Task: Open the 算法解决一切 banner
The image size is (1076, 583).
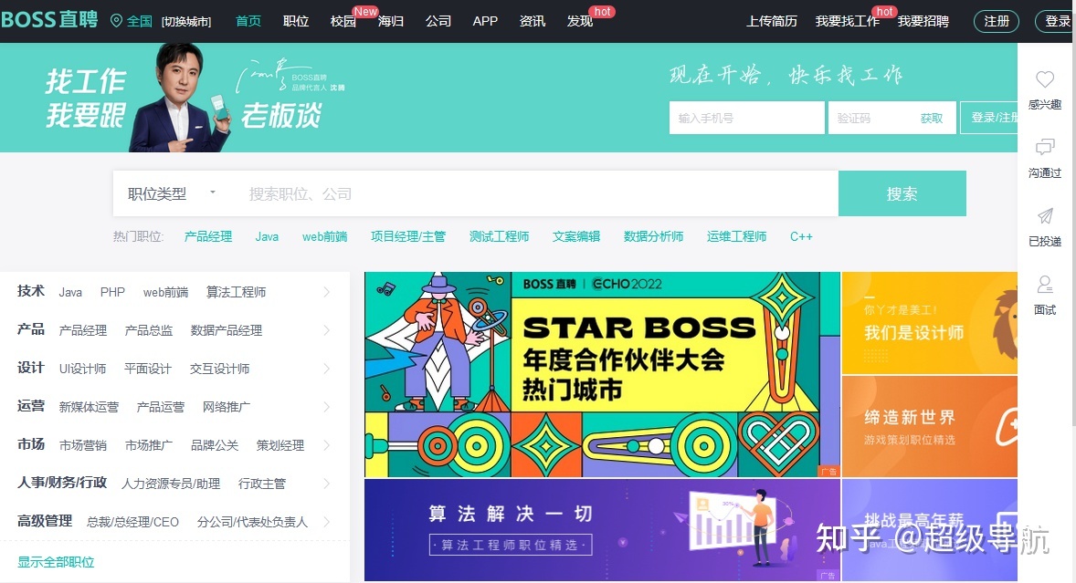Action: tap(603, 529)
